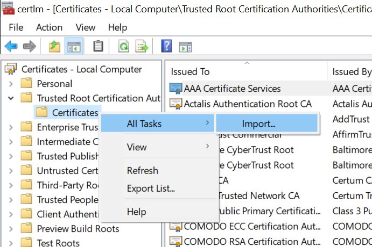Click the Trusted People folder icon
The image size is (372, 247).
click(26, 199)
